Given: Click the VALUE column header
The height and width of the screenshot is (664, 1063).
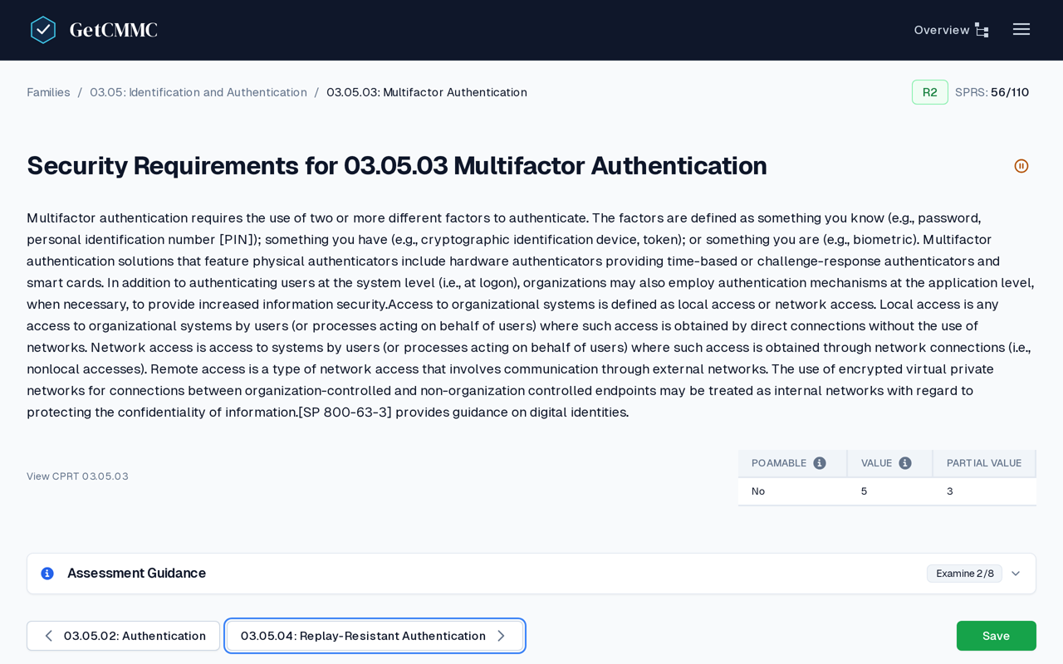Looking at the screenshot, I should pyautogui.click(x=889, y=463).
